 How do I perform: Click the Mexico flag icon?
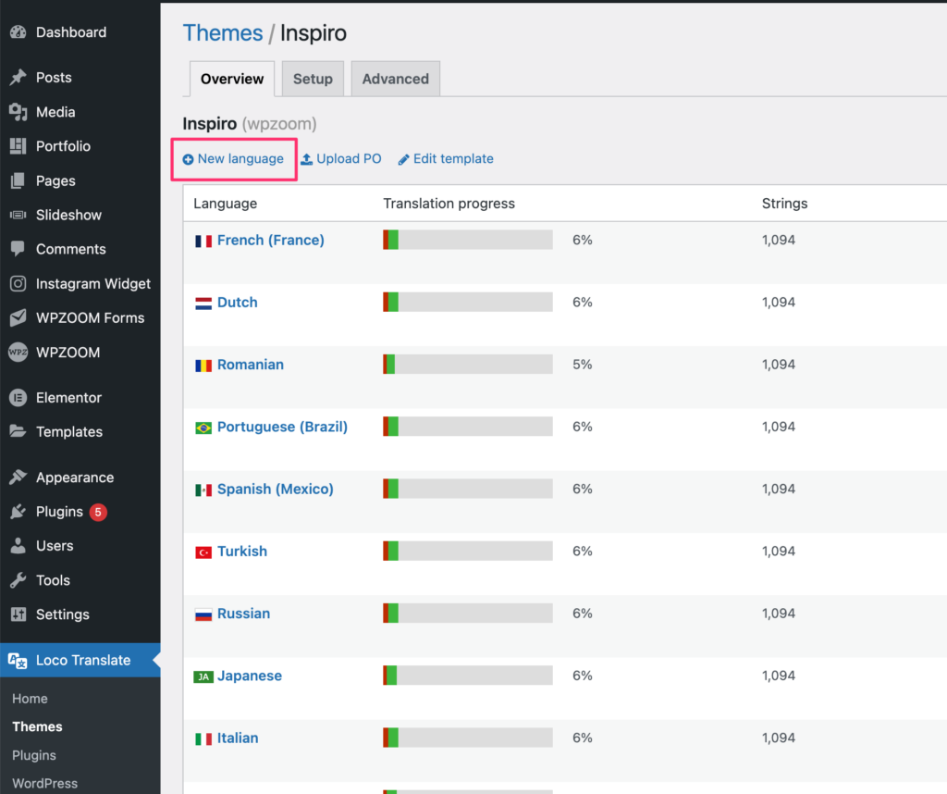tap(203, 490)
